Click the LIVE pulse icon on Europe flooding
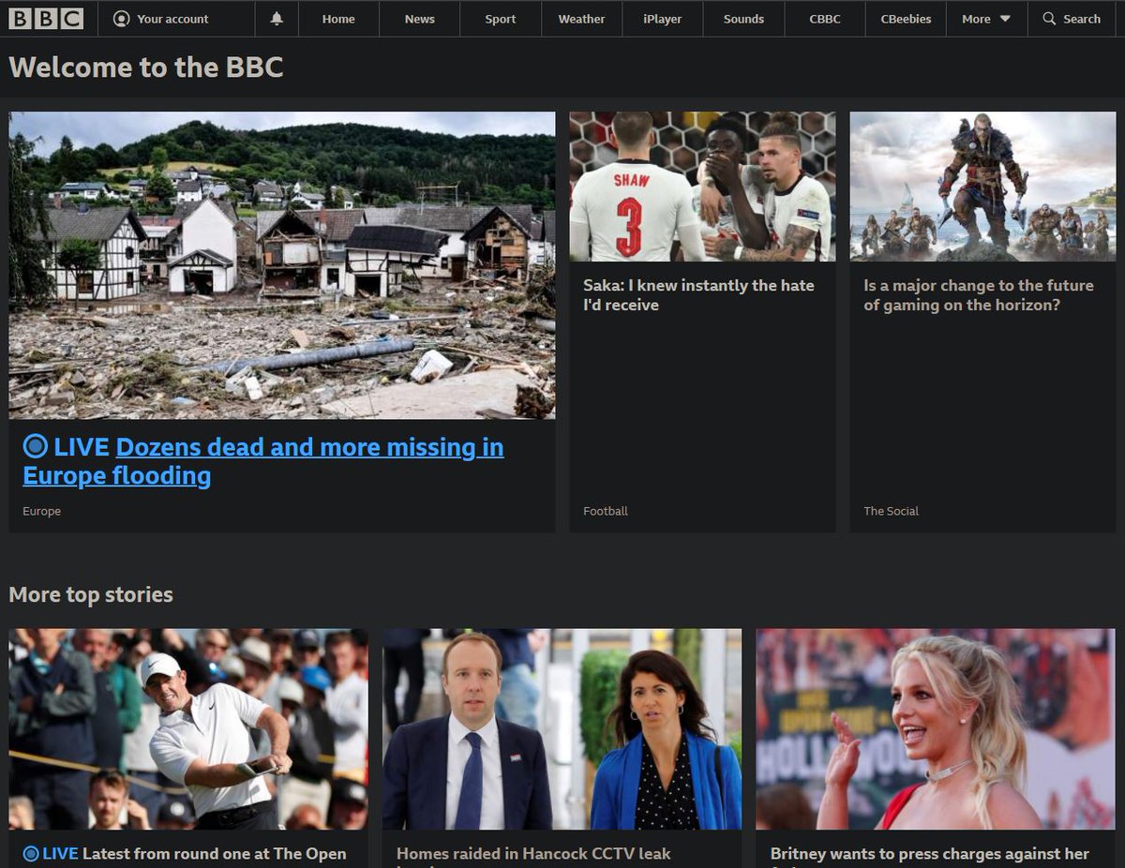This screenshot has width=1125, height=868. click(x=35, y=447)
